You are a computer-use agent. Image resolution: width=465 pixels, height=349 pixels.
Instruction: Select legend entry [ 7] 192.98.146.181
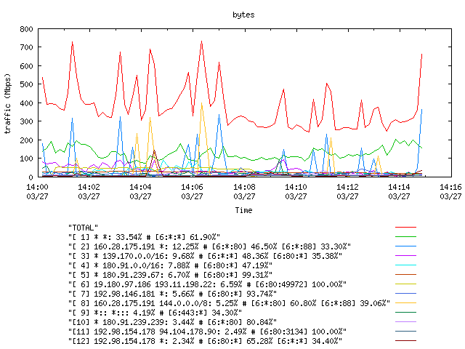pos(172,294)
